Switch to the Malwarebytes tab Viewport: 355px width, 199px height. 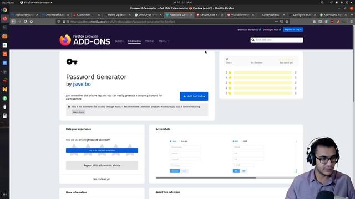[x=24, y=15]
